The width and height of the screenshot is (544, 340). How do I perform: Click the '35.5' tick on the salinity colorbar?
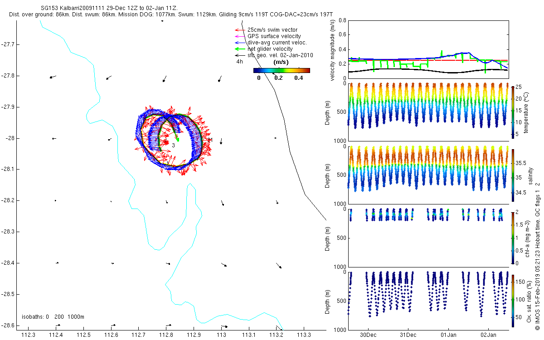(522, 163)
